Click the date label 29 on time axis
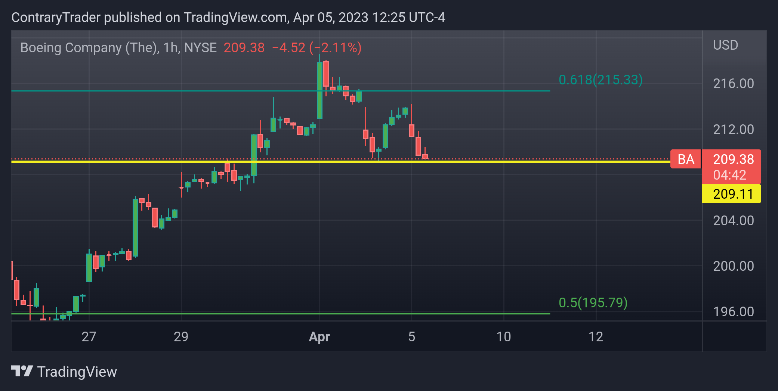The width and height of the screenshot is (778, 391). tap(181, 336)
